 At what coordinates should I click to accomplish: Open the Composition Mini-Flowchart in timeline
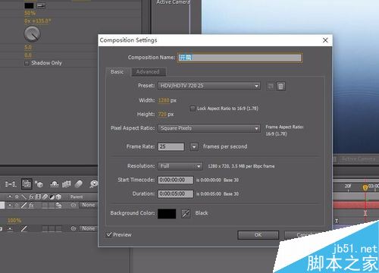pyautogui.click(x=11, y=184)
